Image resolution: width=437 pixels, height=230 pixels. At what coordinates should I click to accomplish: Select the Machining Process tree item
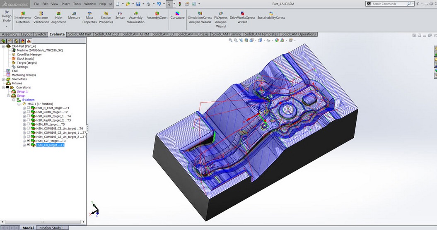(x=24, y=75)
